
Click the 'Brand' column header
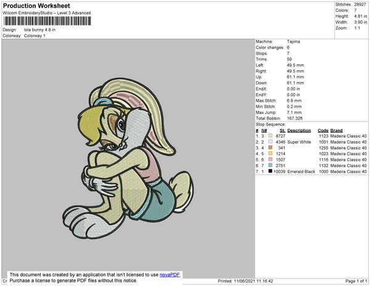tap(337, 131)
